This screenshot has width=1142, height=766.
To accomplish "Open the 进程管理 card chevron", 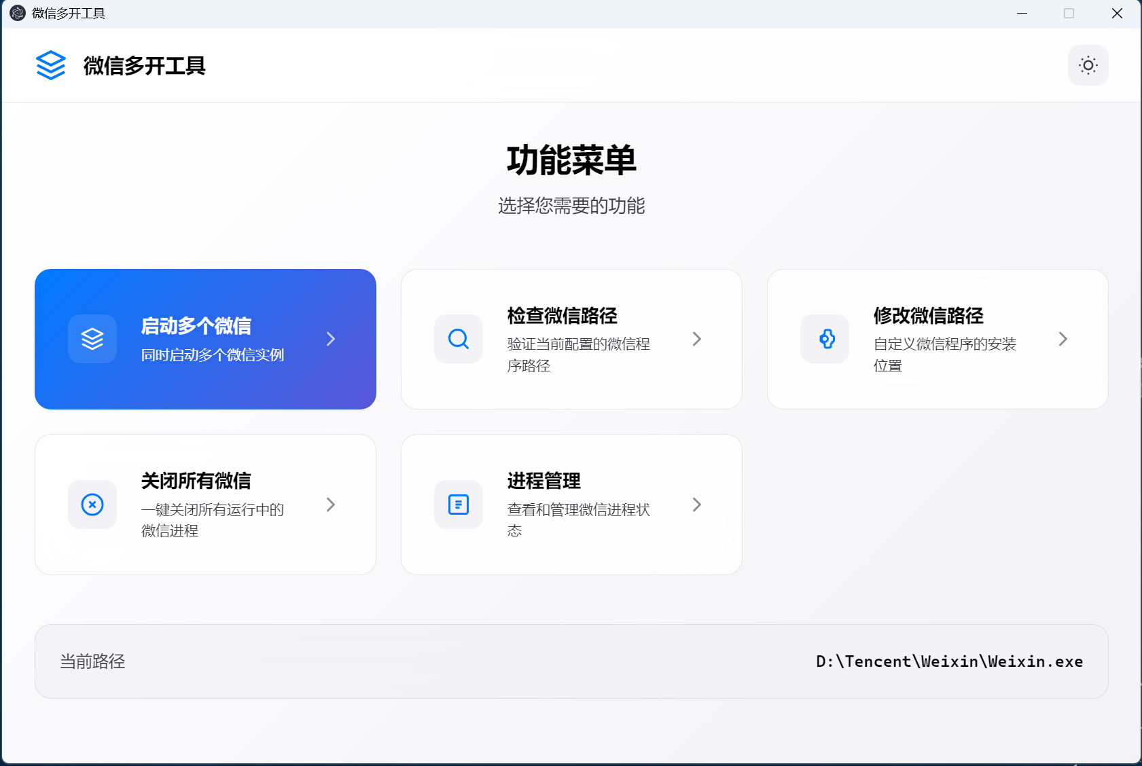I will (697, 505).
